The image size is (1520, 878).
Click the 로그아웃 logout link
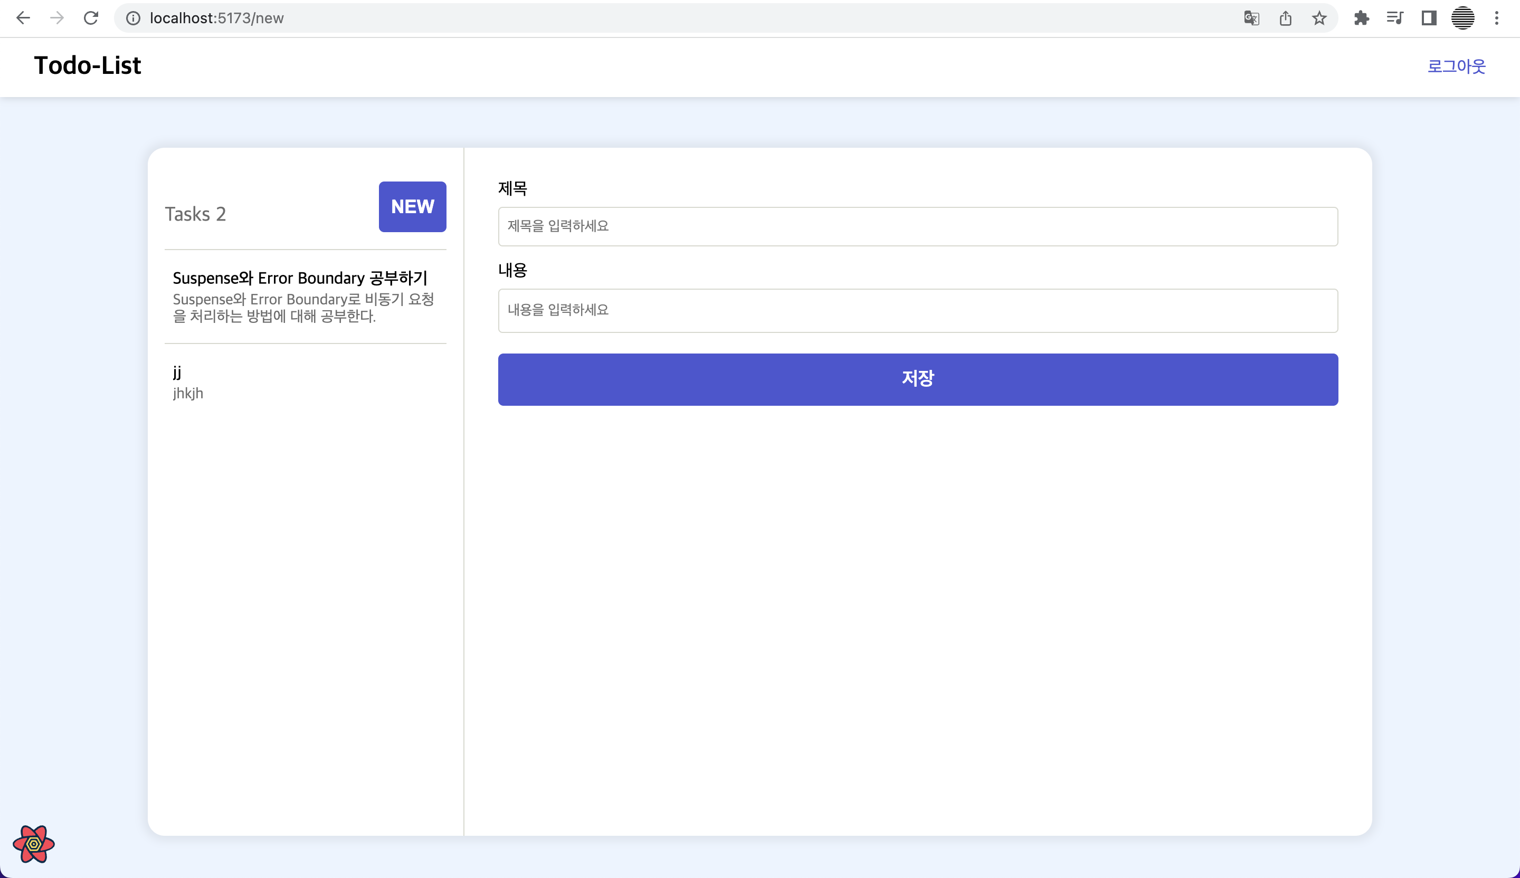1456,66
